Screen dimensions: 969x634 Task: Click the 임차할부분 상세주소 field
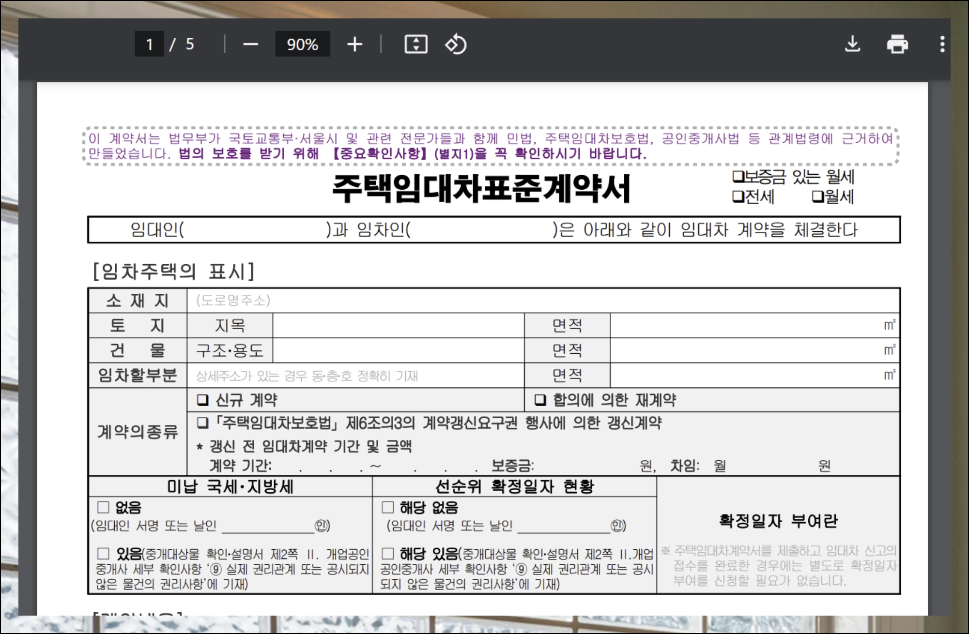coord(355,376)
